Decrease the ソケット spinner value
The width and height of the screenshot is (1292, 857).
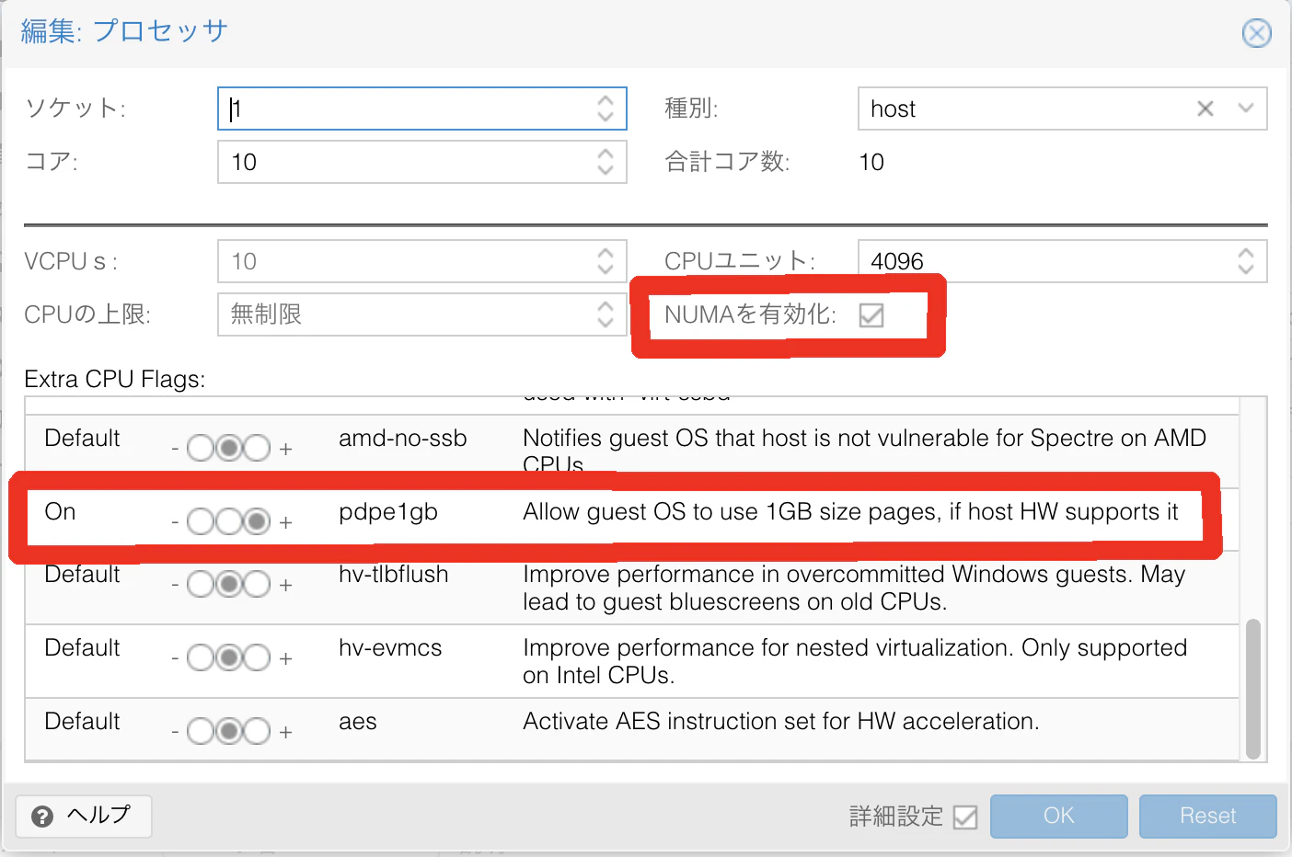click(x=606, y=117)
